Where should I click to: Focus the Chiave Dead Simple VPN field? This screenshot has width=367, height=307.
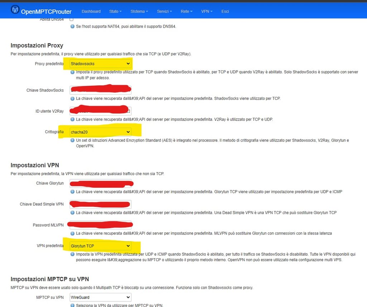[x=100, y=204]
